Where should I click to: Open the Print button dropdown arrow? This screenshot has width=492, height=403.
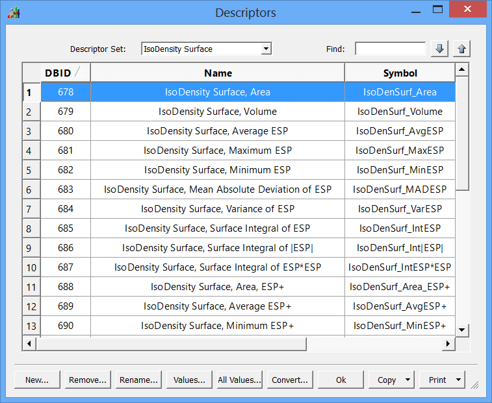tap(458, 380)
